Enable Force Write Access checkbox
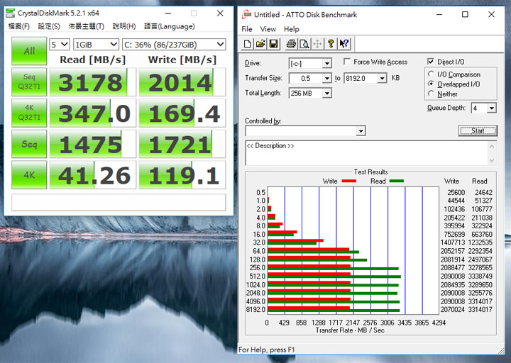This screenshot has height=363, width=511. pos(347,62)
